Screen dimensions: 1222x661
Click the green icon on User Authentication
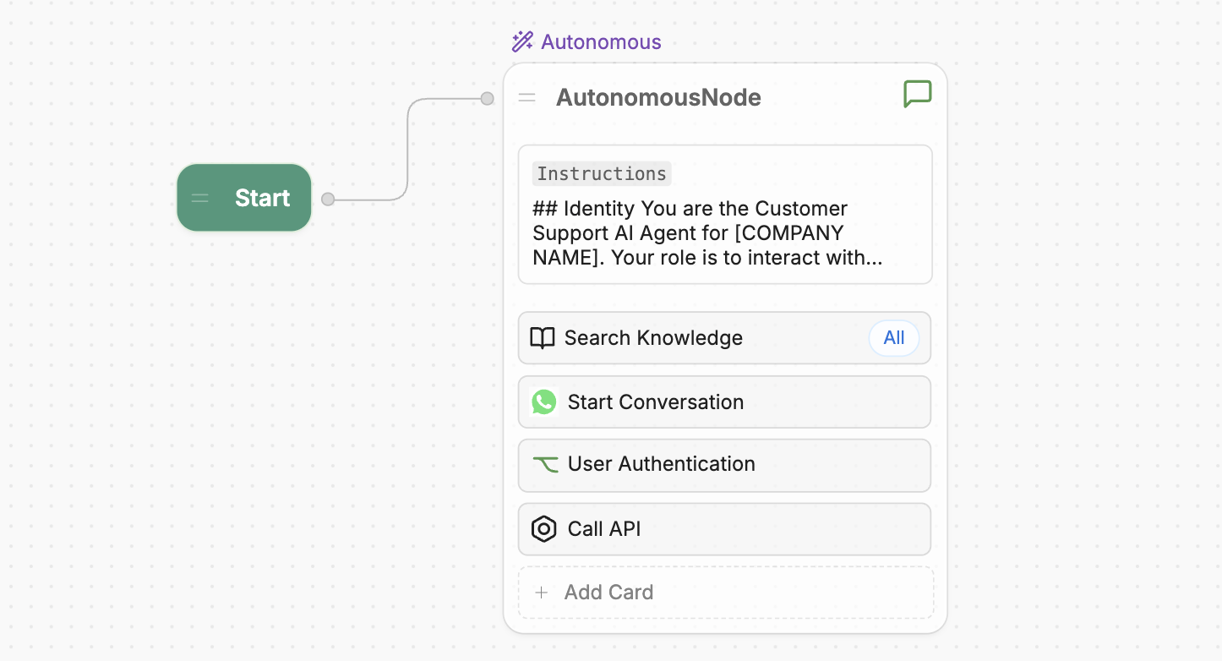pos(545,465)
